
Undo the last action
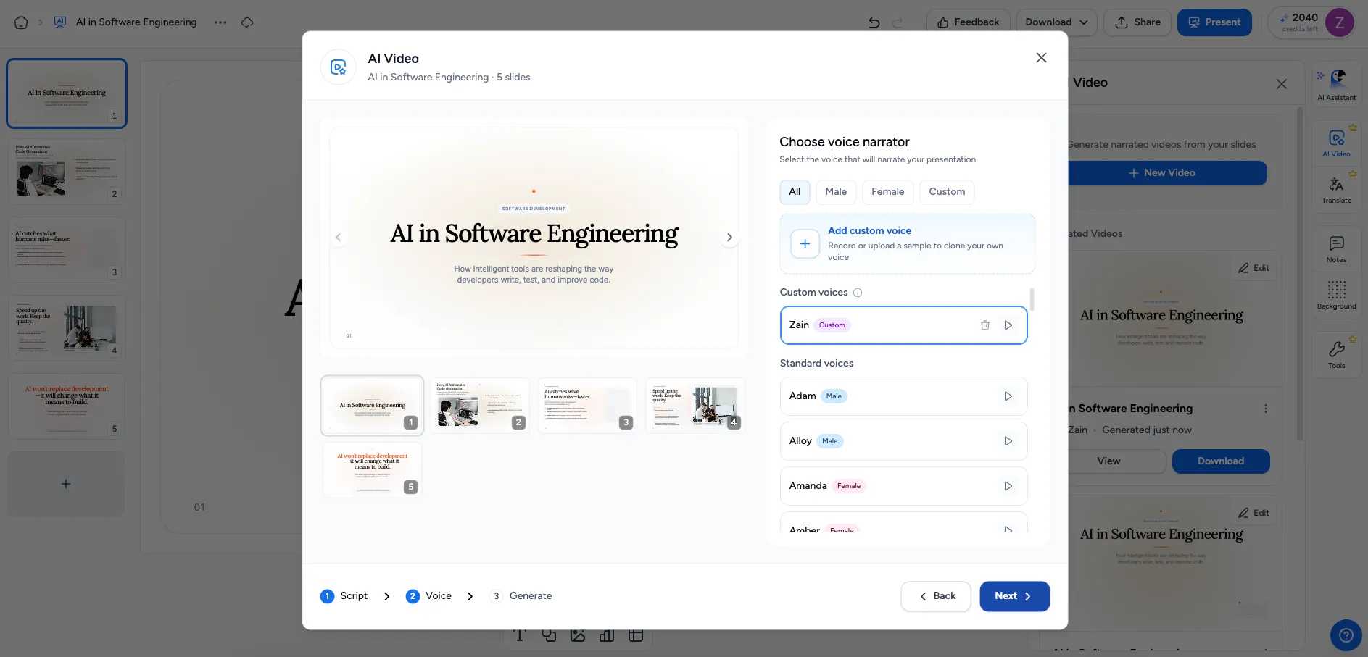click(874, 22)
